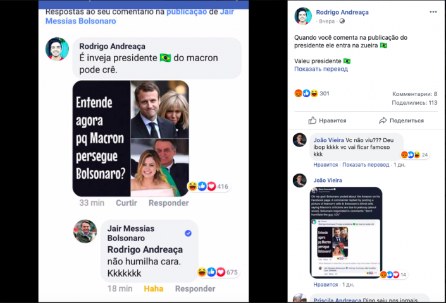
Task: Click the thumbs-up Нравится button under post
Action: [x=327, y=121]
